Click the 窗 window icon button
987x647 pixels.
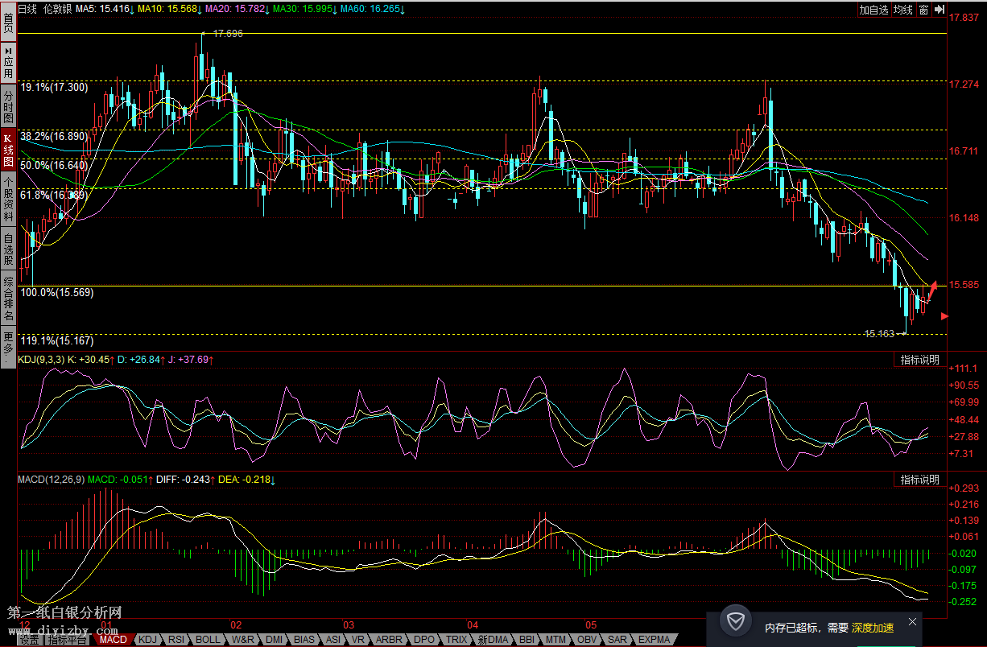pos(923,10)
